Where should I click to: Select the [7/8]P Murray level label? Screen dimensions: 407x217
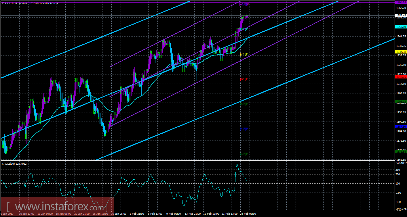244,54
